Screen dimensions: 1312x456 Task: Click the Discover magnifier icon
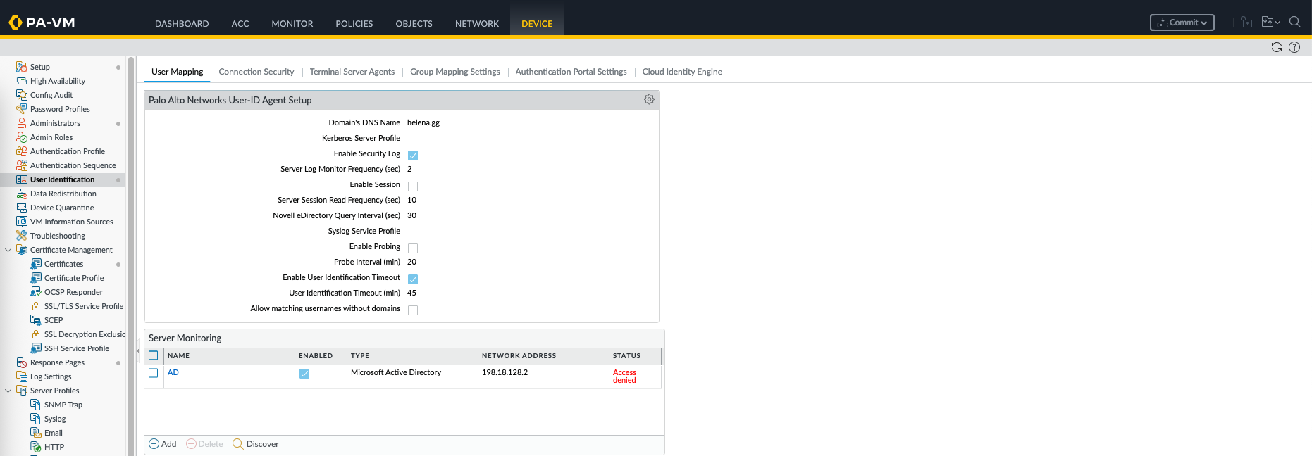pyautogui.click(x=238, y=444)
